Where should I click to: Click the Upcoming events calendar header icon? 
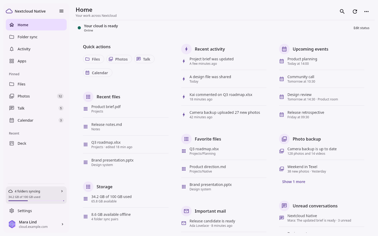click(284, 49)
